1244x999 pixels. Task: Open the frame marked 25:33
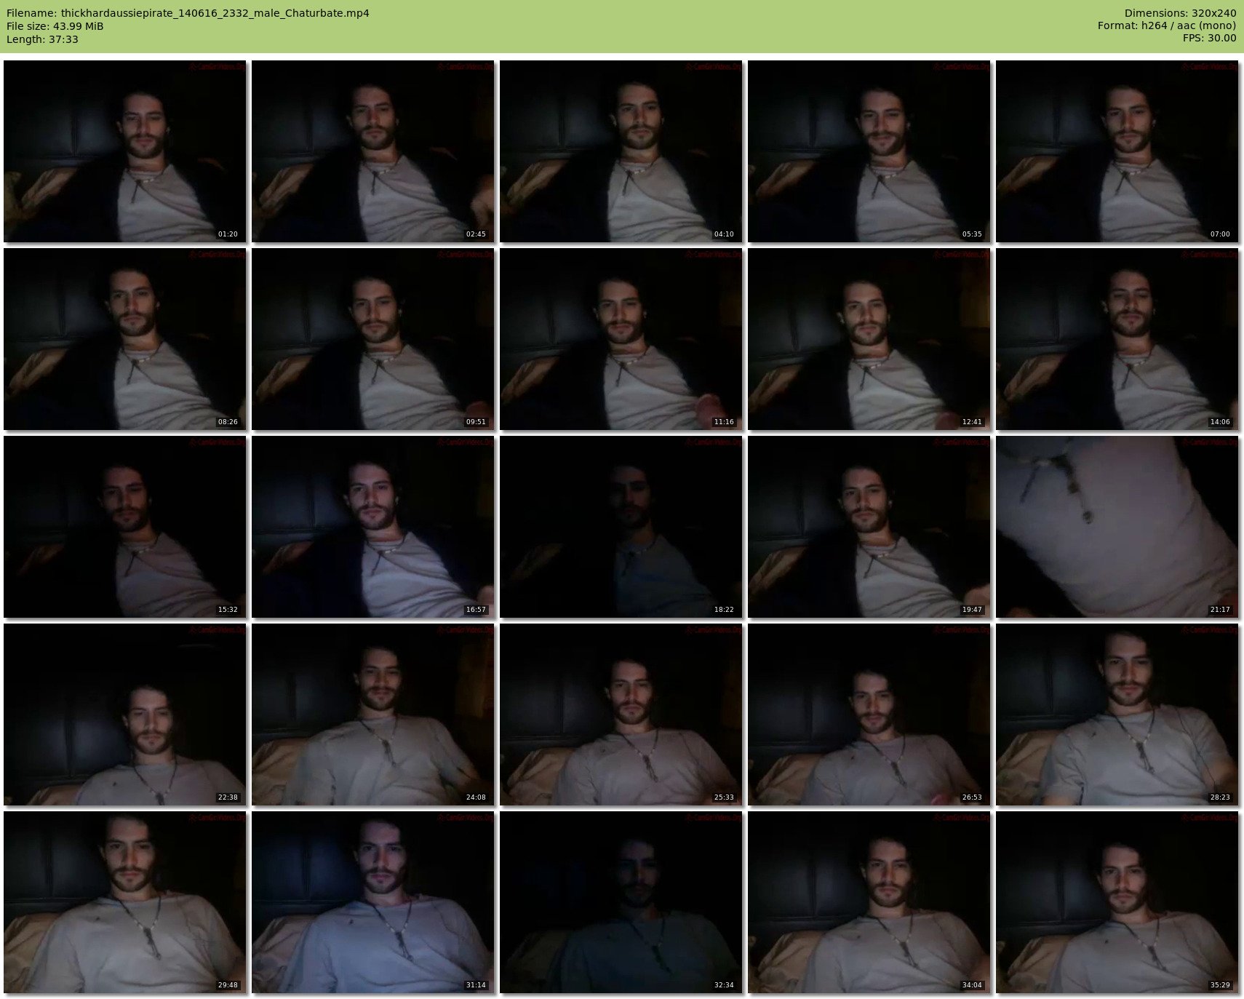click(621, 715)
